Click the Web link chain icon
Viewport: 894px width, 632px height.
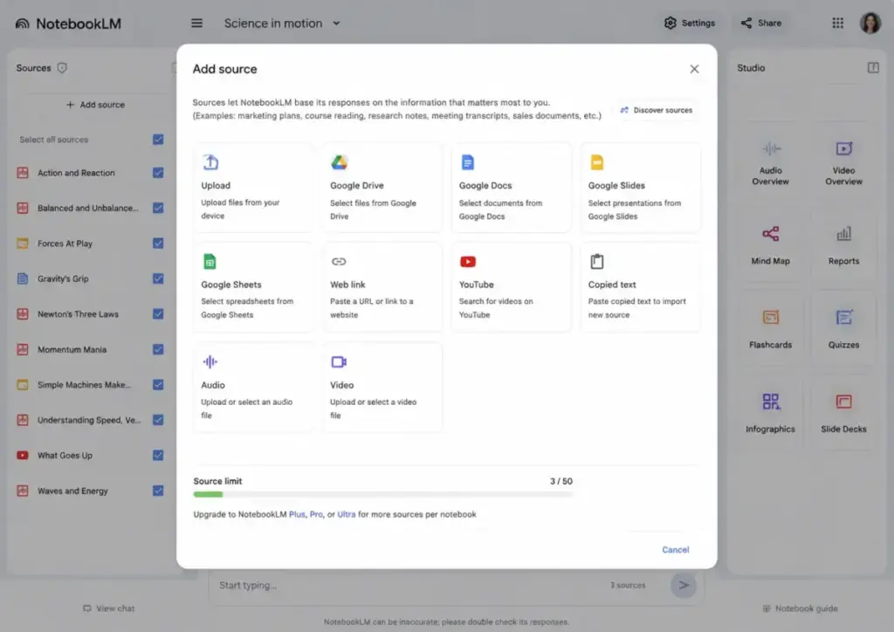(339, 262)
